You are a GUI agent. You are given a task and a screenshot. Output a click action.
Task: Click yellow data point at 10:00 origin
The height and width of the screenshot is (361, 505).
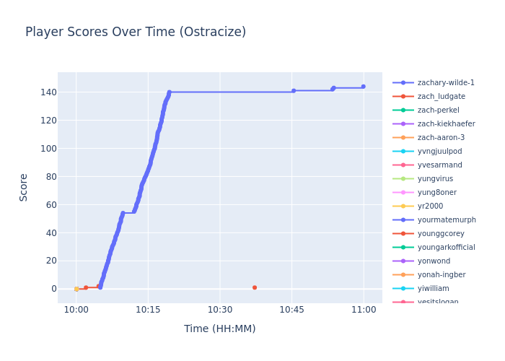(76, 289)
